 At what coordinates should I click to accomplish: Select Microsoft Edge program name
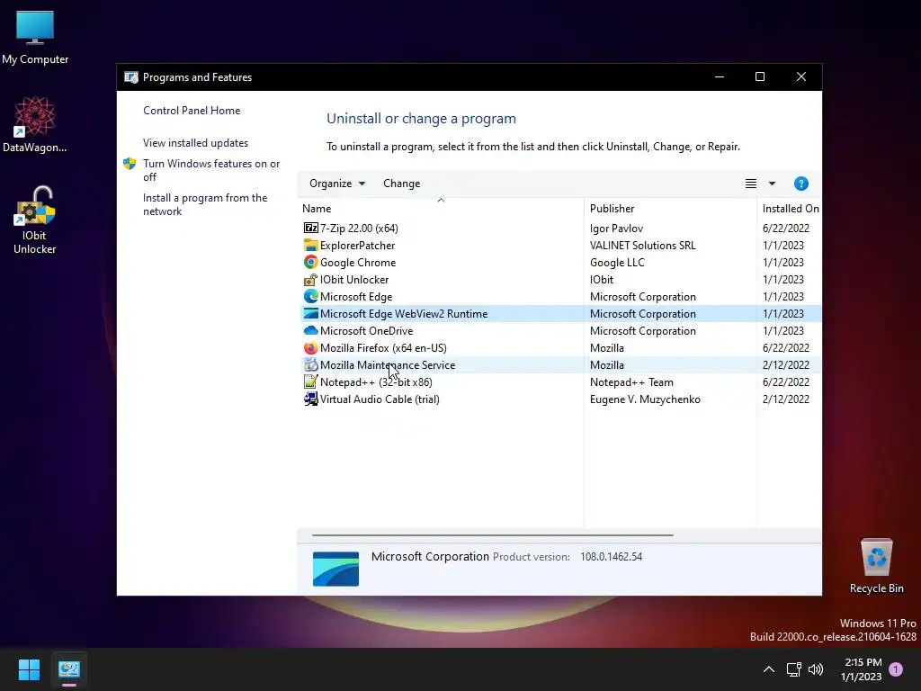pos(356,297)
